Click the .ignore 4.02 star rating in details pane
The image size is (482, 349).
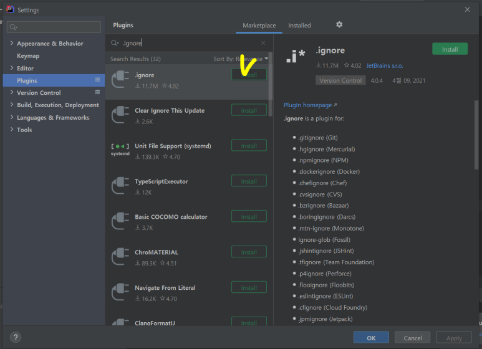(352, 65)
